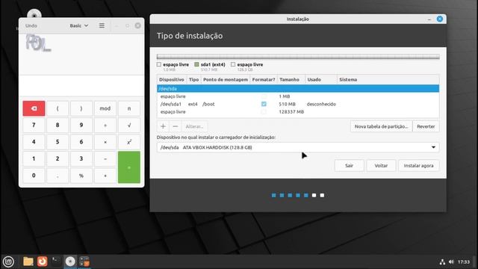The height and width of the screenshot is (269, 478).
Task: Click the close parenthesis key in Calculator
Action: coord(81,108)
